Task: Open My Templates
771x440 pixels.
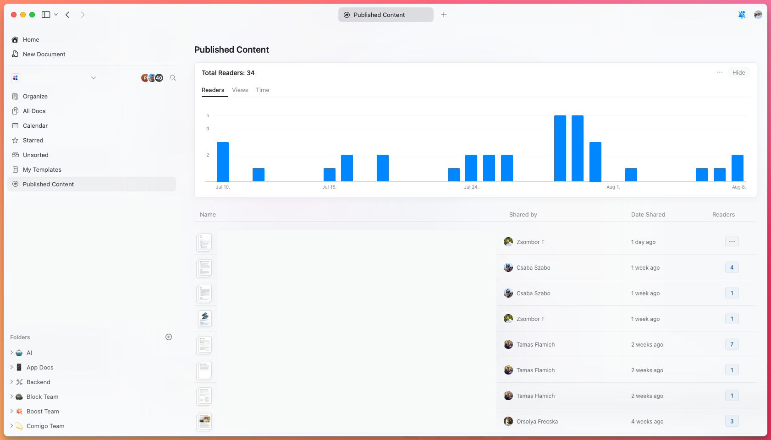Action: pos(42,169)
